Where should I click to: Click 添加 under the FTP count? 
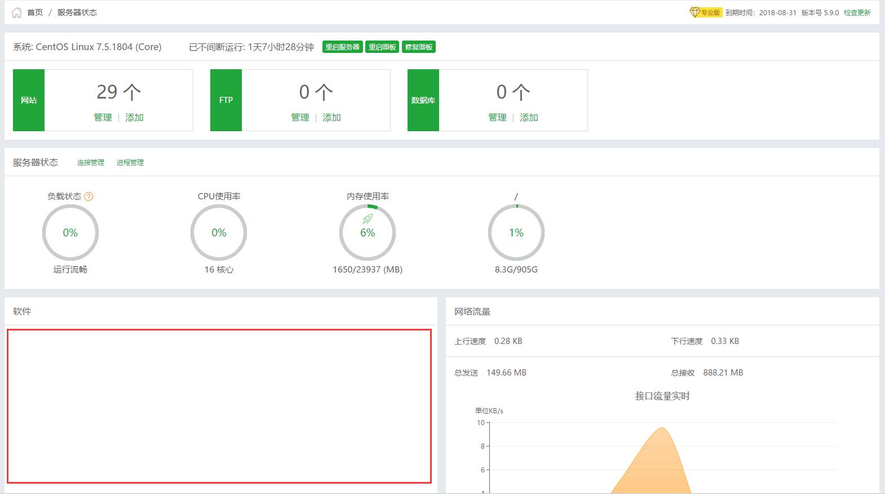click(331, 118)
